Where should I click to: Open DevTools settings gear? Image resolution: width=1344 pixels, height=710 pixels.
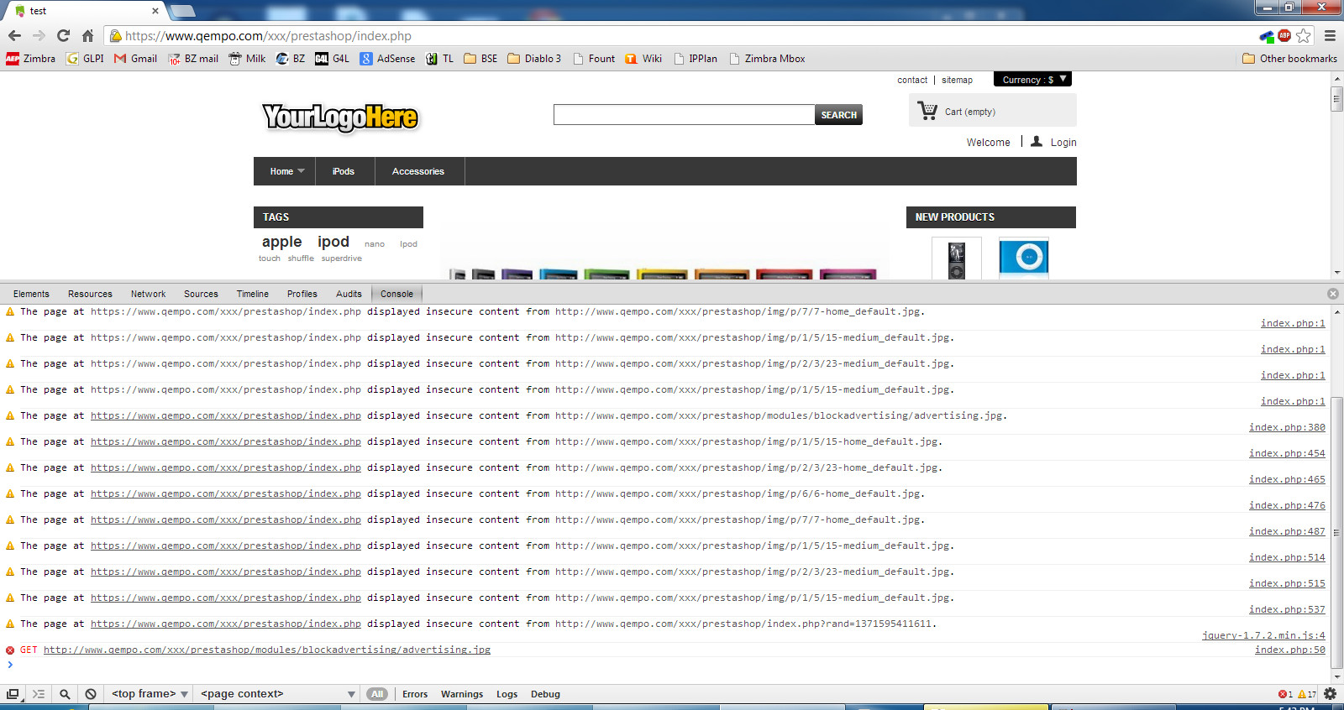(x=1330, y=694)
